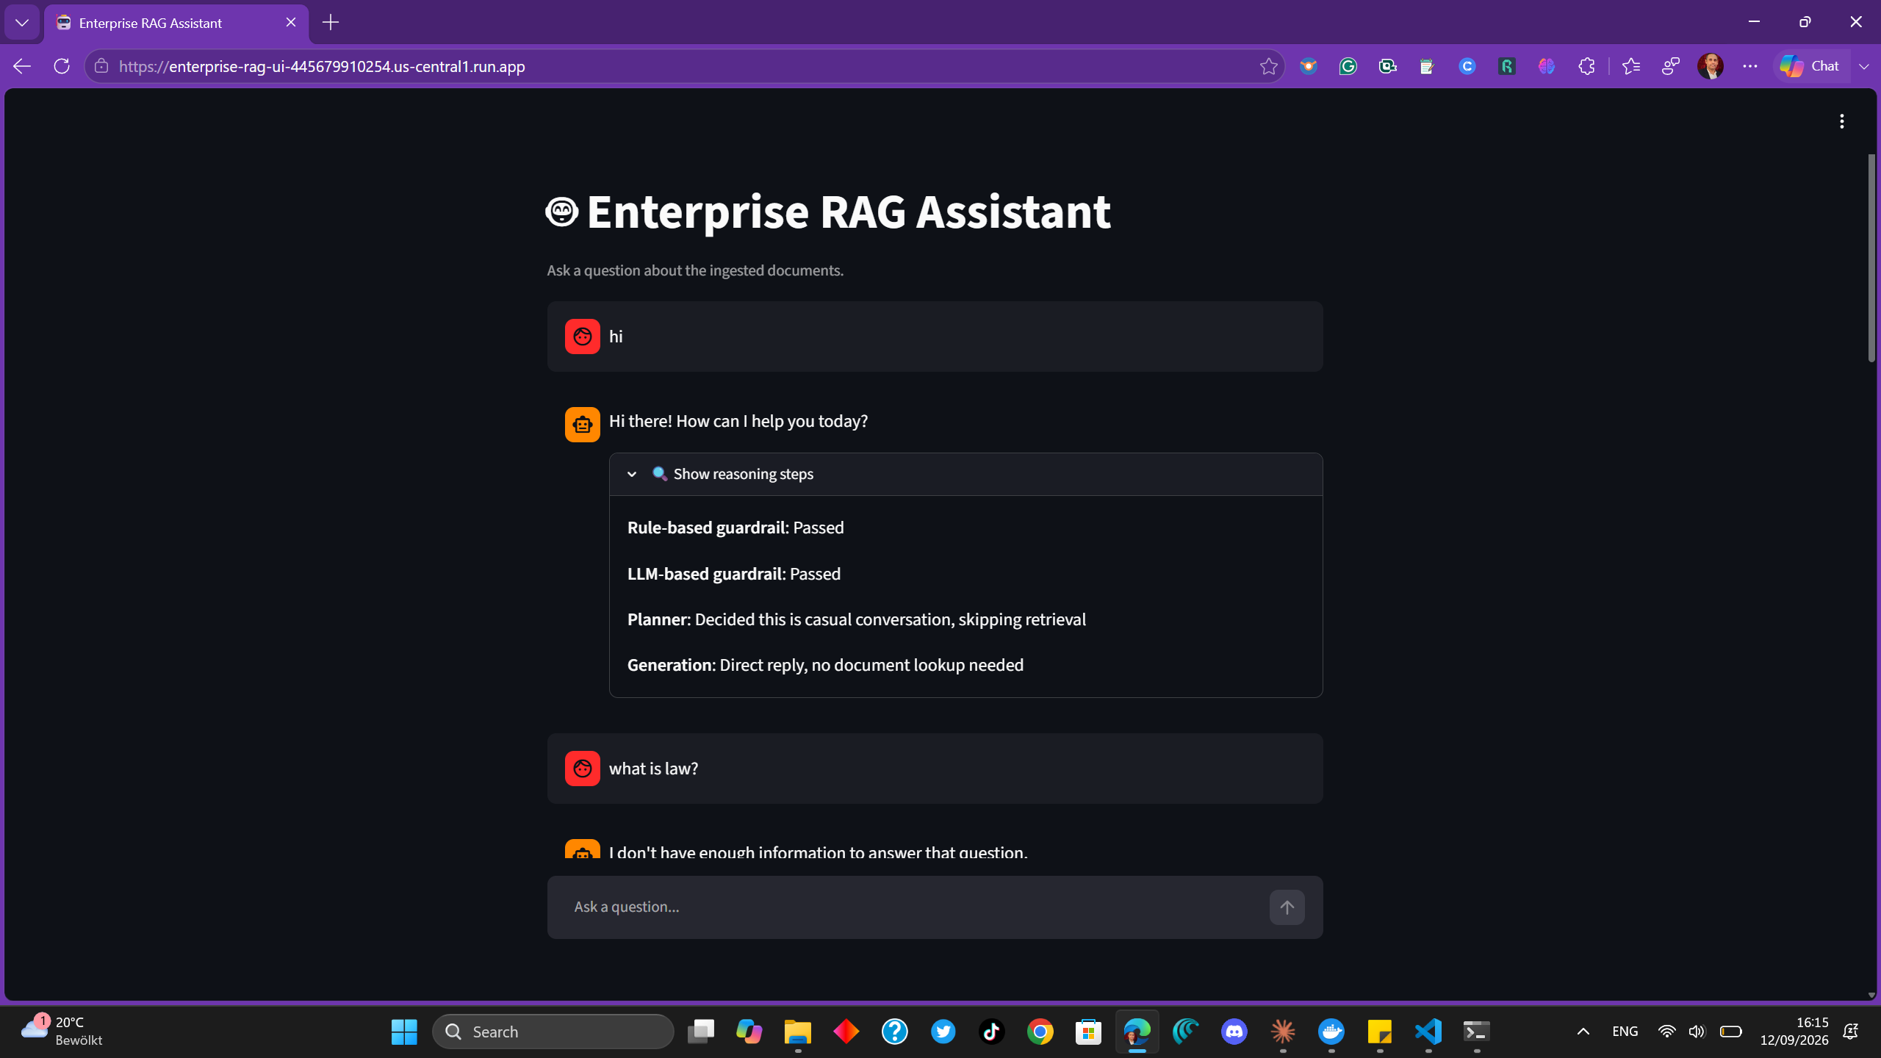
Task: Open the ENG language indicator in tray
Action: tap(1625, 1032)
